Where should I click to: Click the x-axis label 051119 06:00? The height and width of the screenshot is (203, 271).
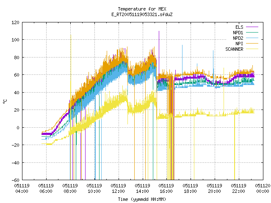coord(46,189)
